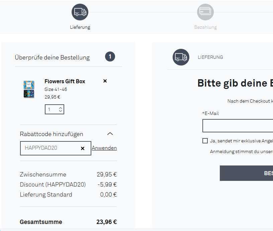Screen dimensions: 273x231
Task: Click the Bezahlung credit card step icon
Action: 205,12
